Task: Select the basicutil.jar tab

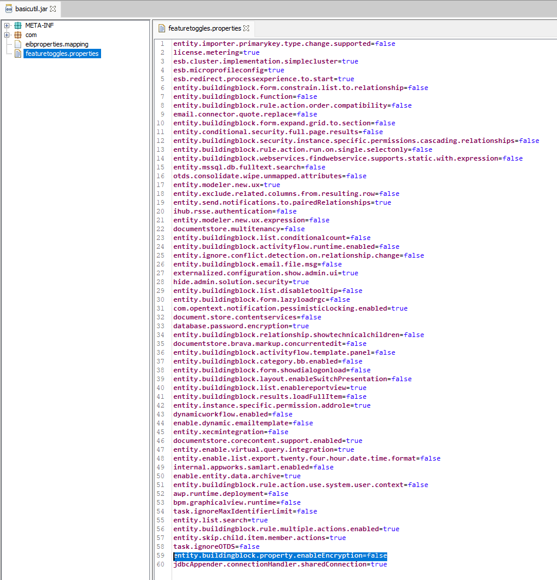Action: (29, 9)
